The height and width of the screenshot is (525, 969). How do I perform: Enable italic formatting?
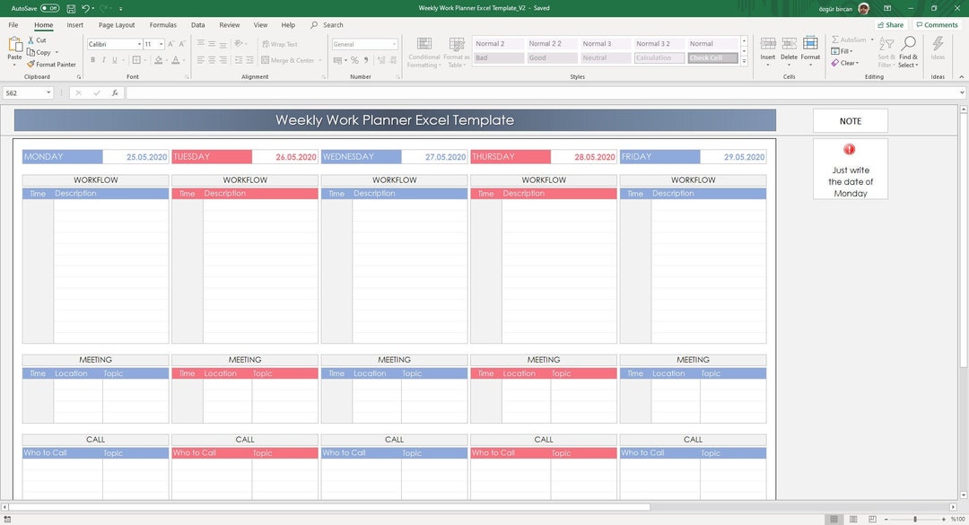(102, 59)
